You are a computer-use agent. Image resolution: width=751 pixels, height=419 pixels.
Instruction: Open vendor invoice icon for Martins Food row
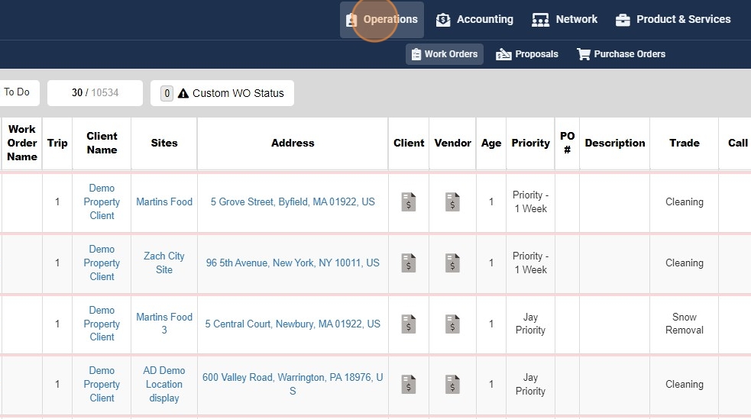tap(452, 202)
